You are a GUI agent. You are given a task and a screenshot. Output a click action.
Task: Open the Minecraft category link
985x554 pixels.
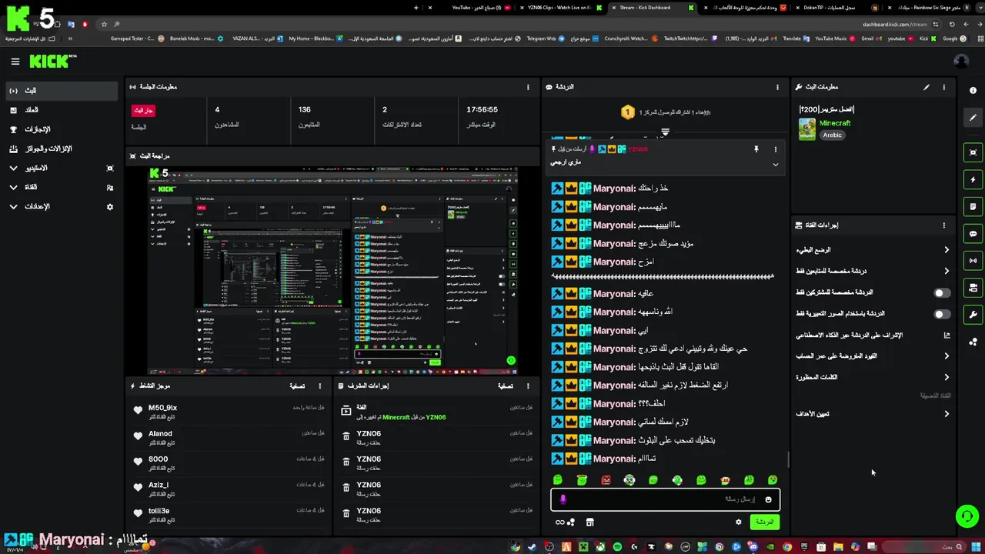(x=835, y=123)
